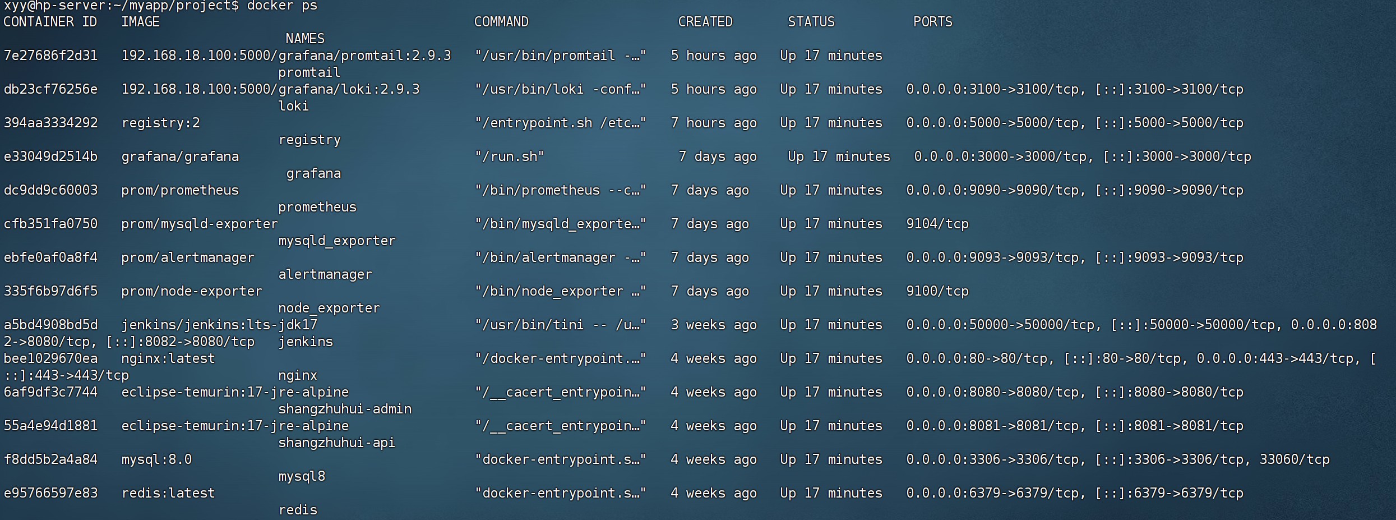The width and height of the screenshot is (1396, 520).
Task: Select container ID 335f6b97d6f5
Action: tap(50, 291)
